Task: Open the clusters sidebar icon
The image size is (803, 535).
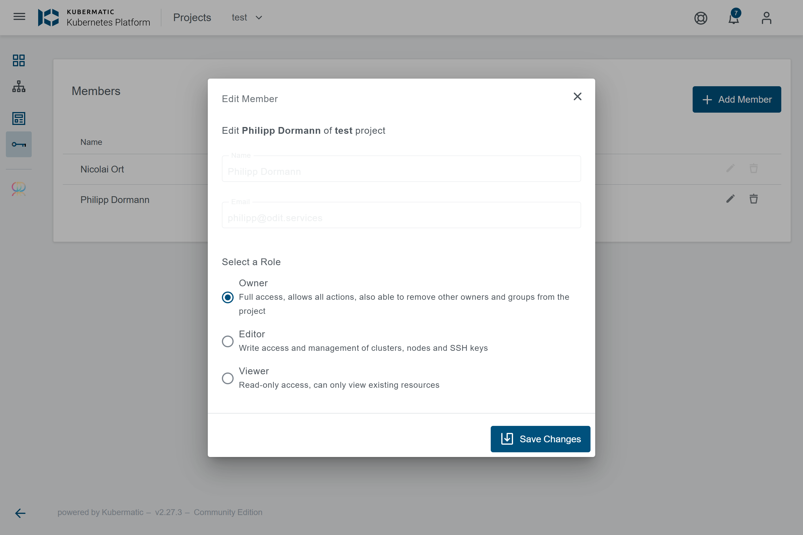Action: (19, 87)
